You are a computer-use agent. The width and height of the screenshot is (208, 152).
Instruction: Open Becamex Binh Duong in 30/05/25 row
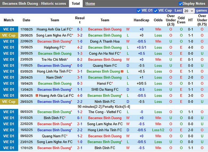(x=55, y=54)
